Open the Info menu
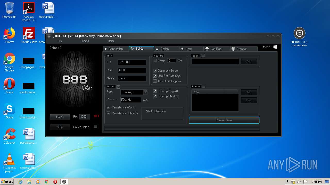This screenshot has height=185, width=330. [111, 41]
